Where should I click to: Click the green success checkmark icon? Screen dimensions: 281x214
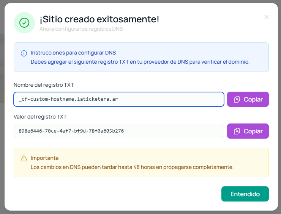point(24,23)
